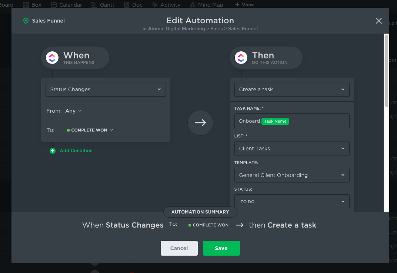The image size is (397, 273).
Task: Select the Calendar view icon
Action: tap(54, 4)
